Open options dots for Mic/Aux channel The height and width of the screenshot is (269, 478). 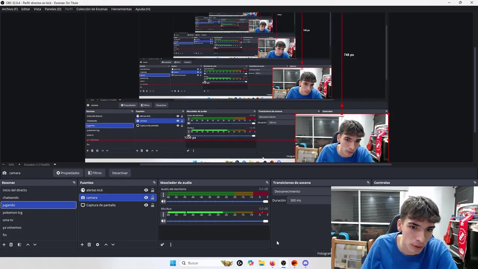pyautogui.click(x=163, y=214)
